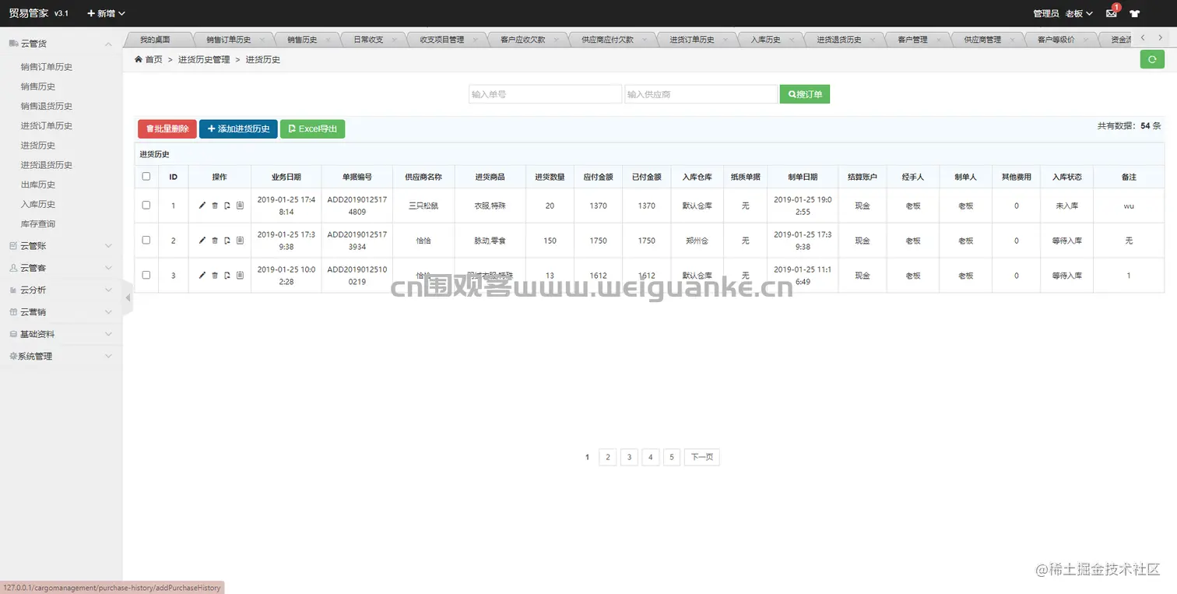Open row 2 detail list icon
This screenshot has height=594, width=1177.
click(240, 241)
